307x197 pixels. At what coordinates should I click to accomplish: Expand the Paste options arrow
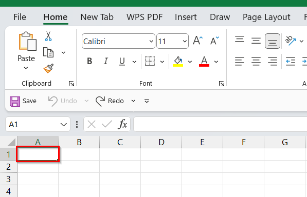pyautogui.click(x=26, y=68)
